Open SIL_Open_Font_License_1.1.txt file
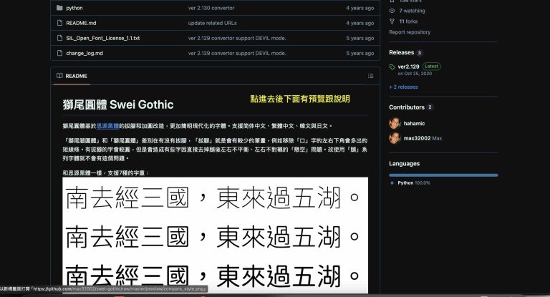The image size is (550, 297). tap(103, 38)
